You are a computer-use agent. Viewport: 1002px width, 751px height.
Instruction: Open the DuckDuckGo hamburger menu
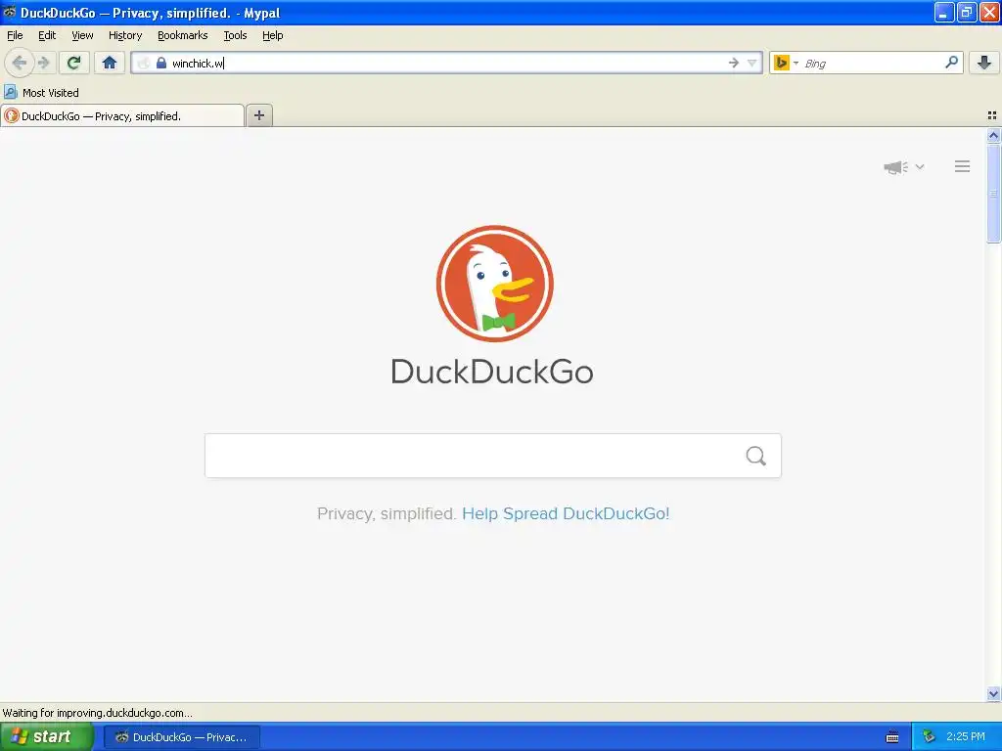click(x=963, y=166)
